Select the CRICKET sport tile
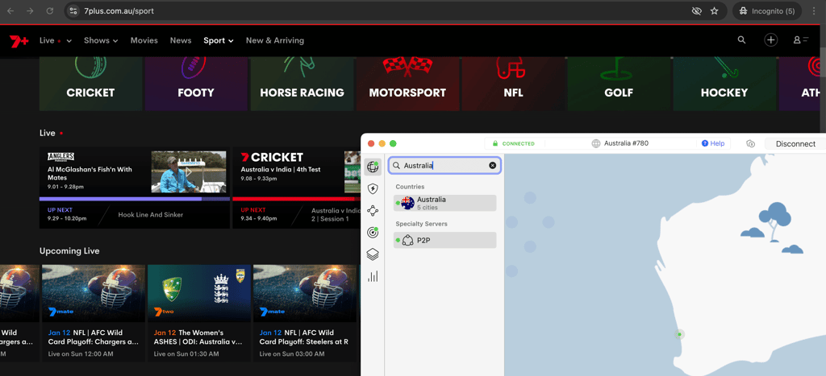This screenshot has width=826, height=376. click(90, 84)
